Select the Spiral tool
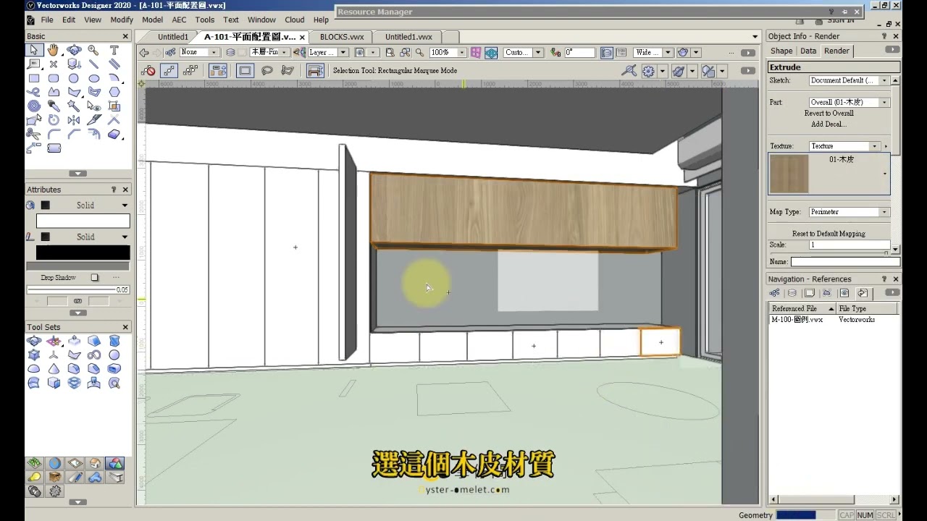The width and height of the screenshot is (927, 521). click(x=34, y=106)
